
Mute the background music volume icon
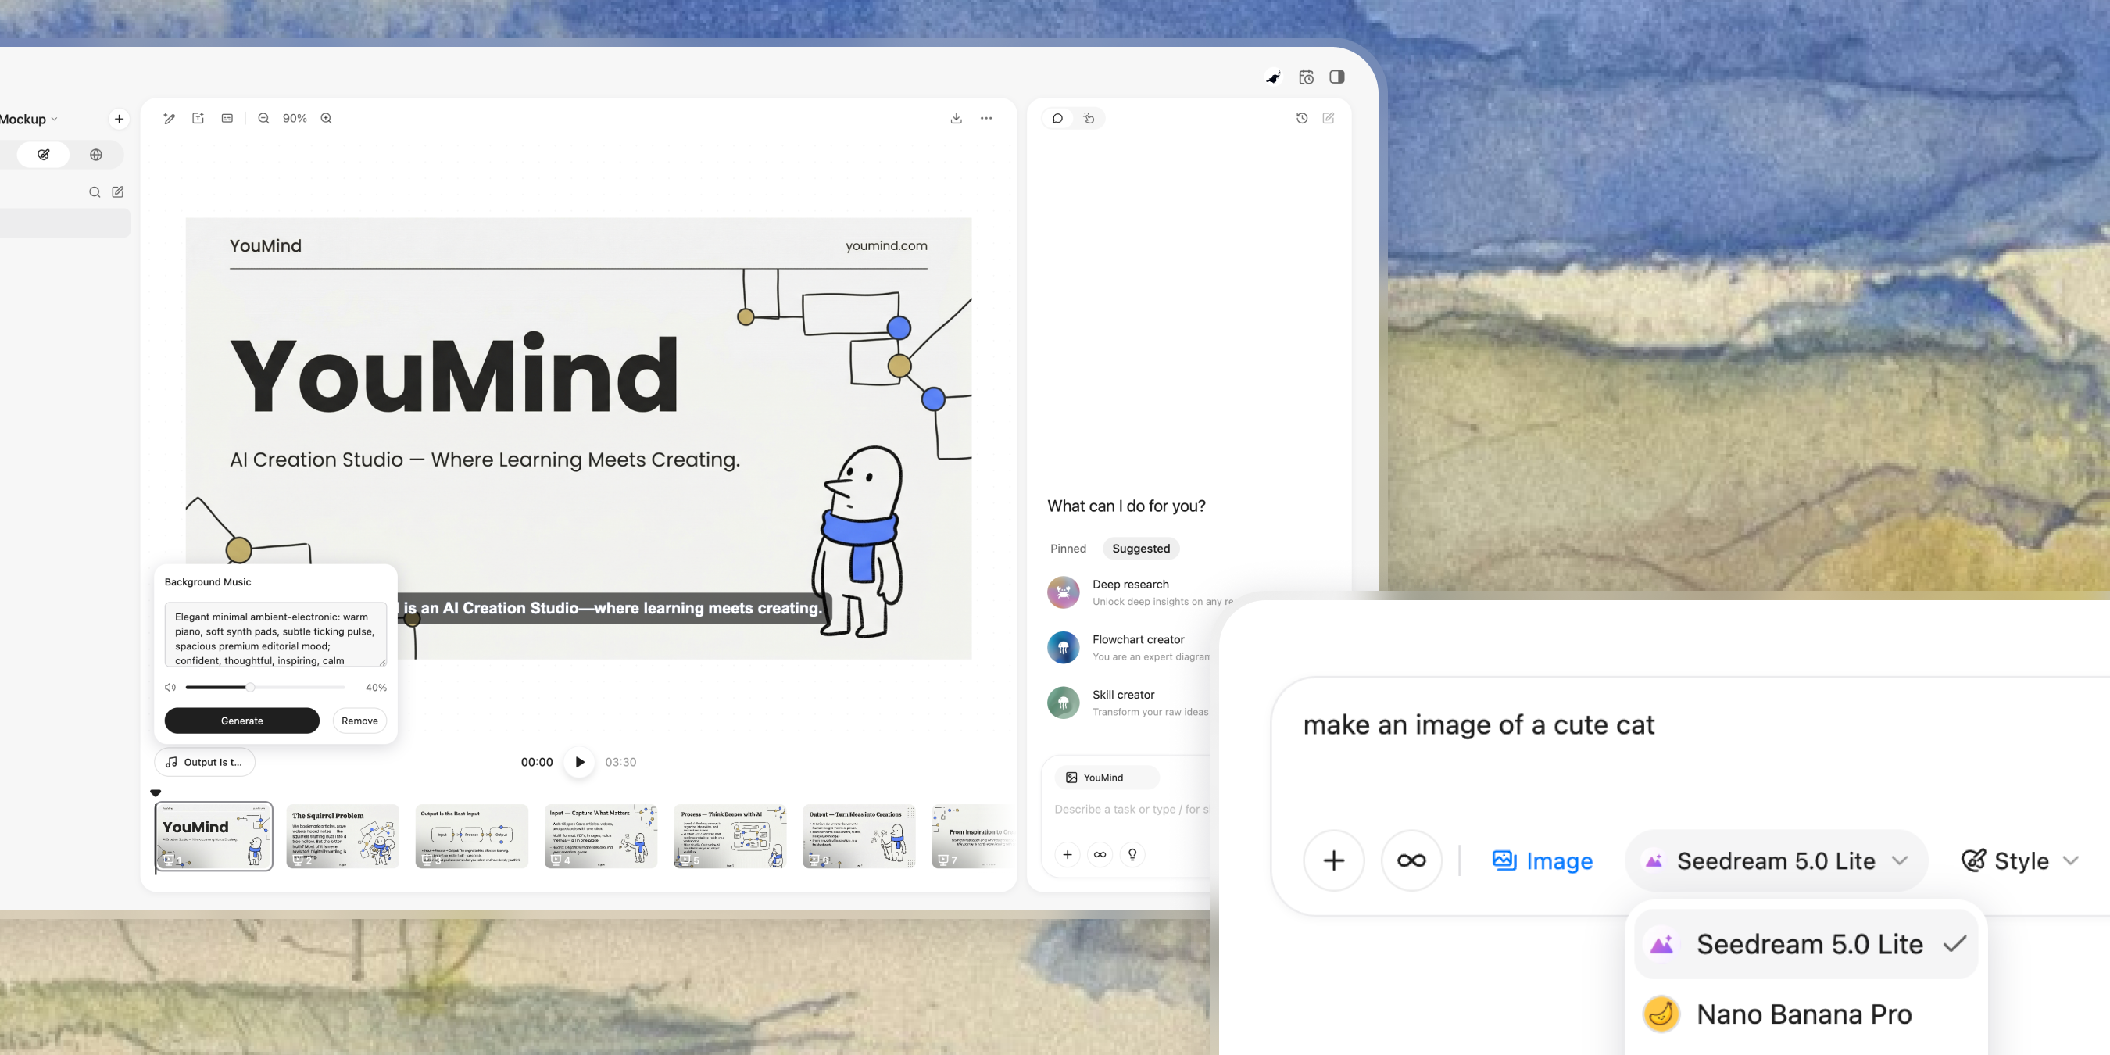point(170,687)
